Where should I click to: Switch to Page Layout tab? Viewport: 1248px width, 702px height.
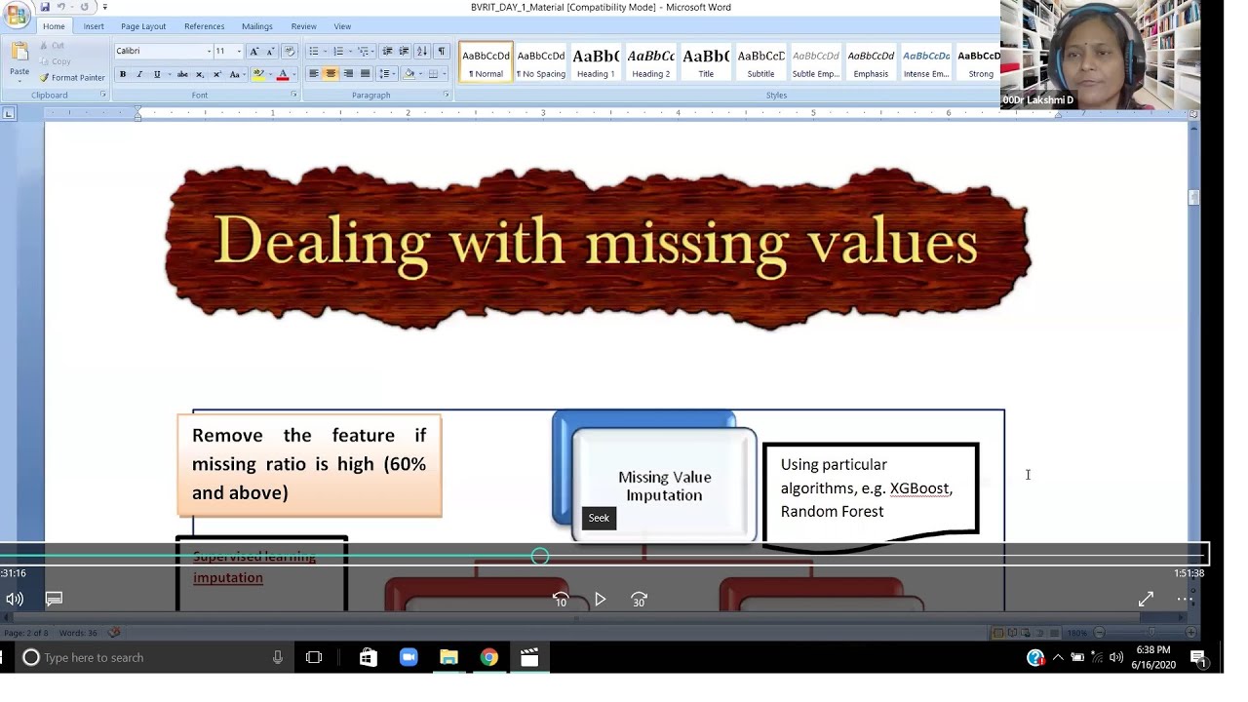(143, 26)
